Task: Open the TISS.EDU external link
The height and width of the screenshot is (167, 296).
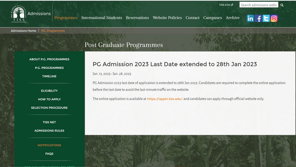Action: pos(226,5)
